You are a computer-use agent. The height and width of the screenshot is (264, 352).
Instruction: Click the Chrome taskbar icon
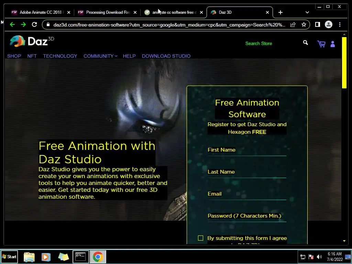(x=98, y=256)
